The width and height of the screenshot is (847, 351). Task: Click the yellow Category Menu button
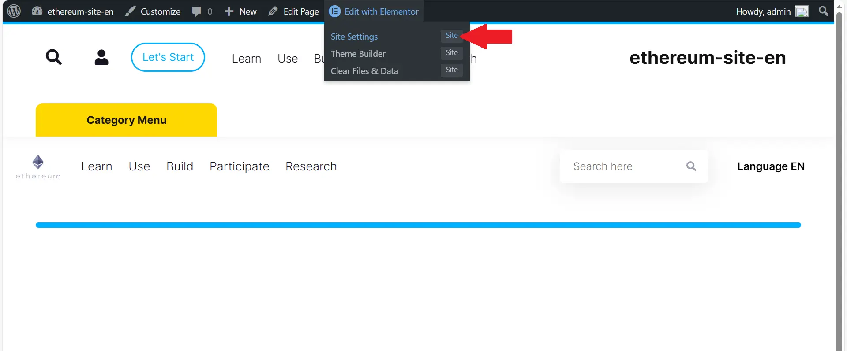[x=126, y=120]
